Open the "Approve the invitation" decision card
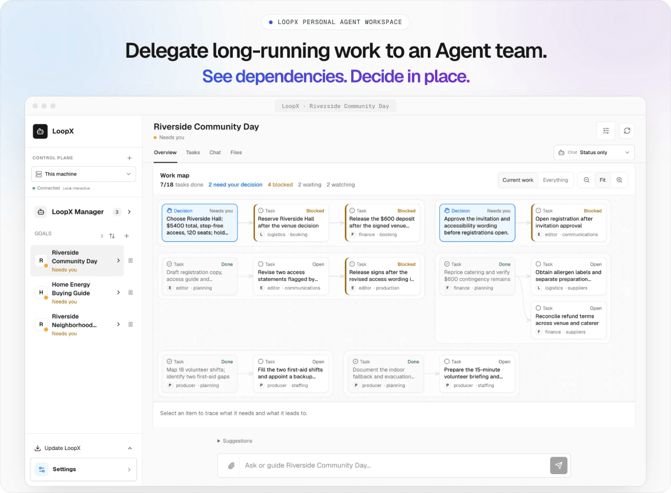 (x=477, y=223)
